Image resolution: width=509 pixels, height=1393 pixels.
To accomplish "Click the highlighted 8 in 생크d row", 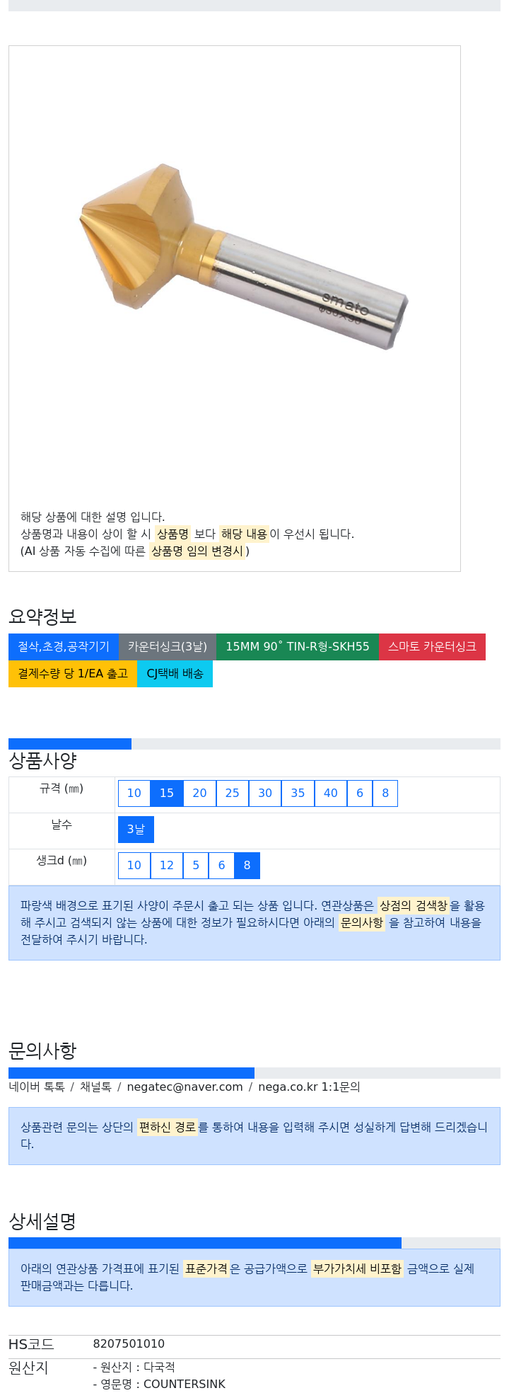I will click(x=247, y=866).
